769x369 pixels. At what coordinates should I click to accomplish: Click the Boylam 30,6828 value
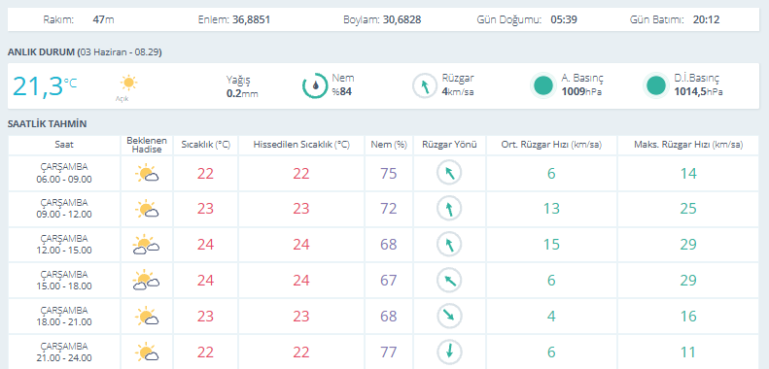(402, 20)
